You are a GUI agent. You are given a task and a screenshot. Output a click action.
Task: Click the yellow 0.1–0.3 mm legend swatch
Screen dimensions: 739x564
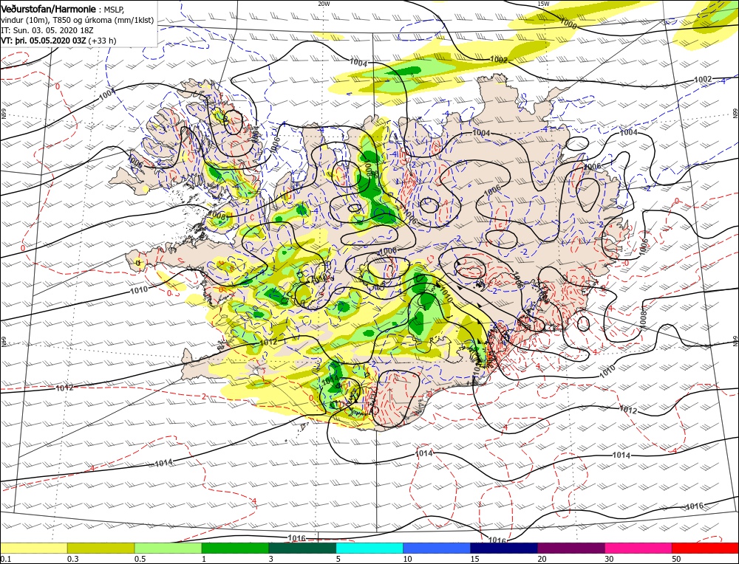tap(34, 548)
